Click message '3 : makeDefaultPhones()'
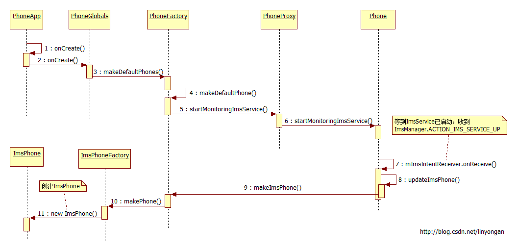This screenshot has height=251, width=517. click(x=128, y=72)
